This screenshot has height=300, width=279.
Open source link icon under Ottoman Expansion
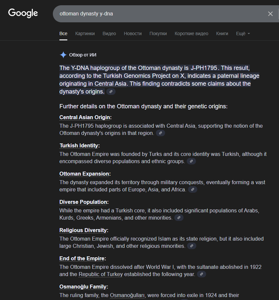pos(193,190)
